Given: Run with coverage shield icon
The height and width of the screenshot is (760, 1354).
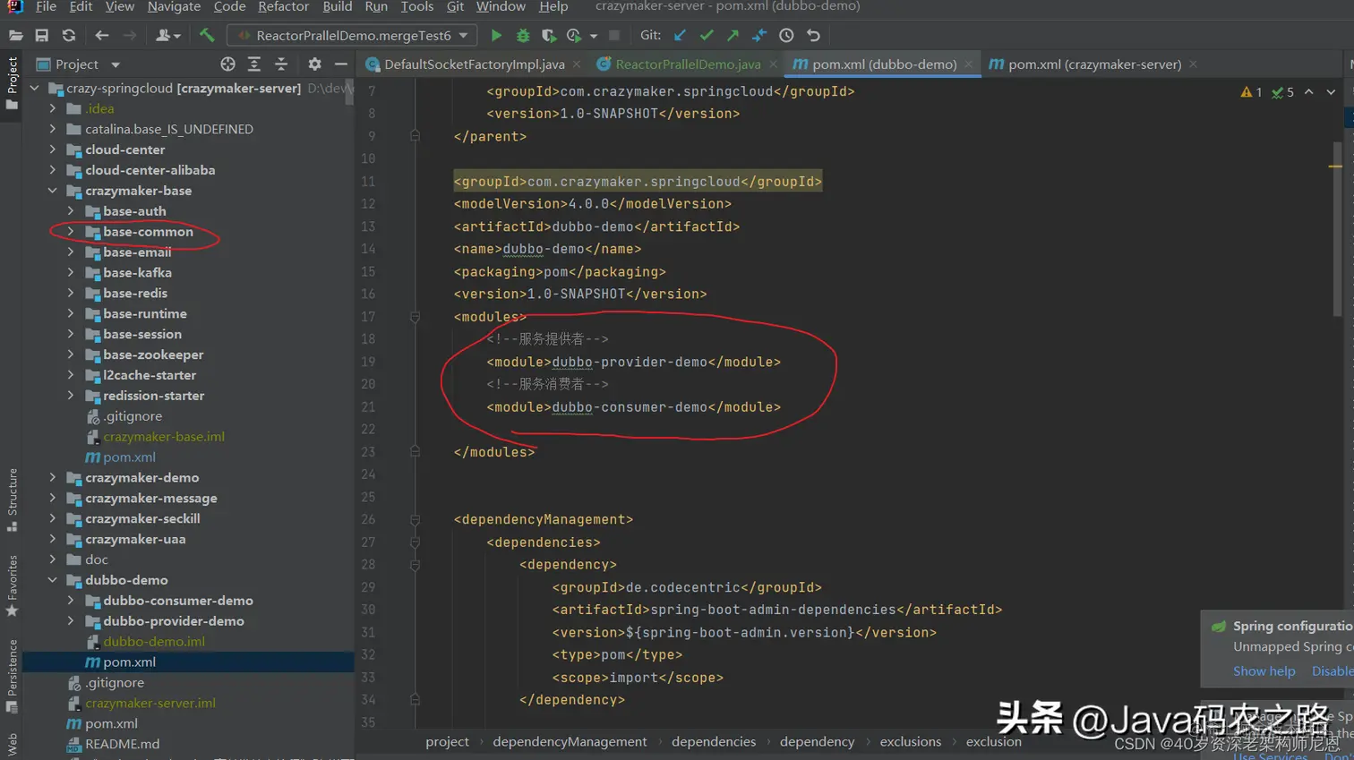Looking at the screenshot, I should point(549,36).
